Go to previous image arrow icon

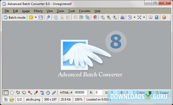pyautogui.click(x=75, y=17)
